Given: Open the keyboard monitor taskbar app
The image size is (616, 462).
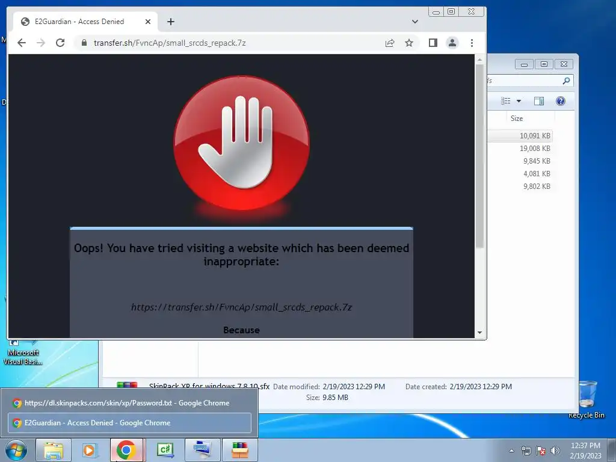Looking at the screenshot, I should point(202,450).
